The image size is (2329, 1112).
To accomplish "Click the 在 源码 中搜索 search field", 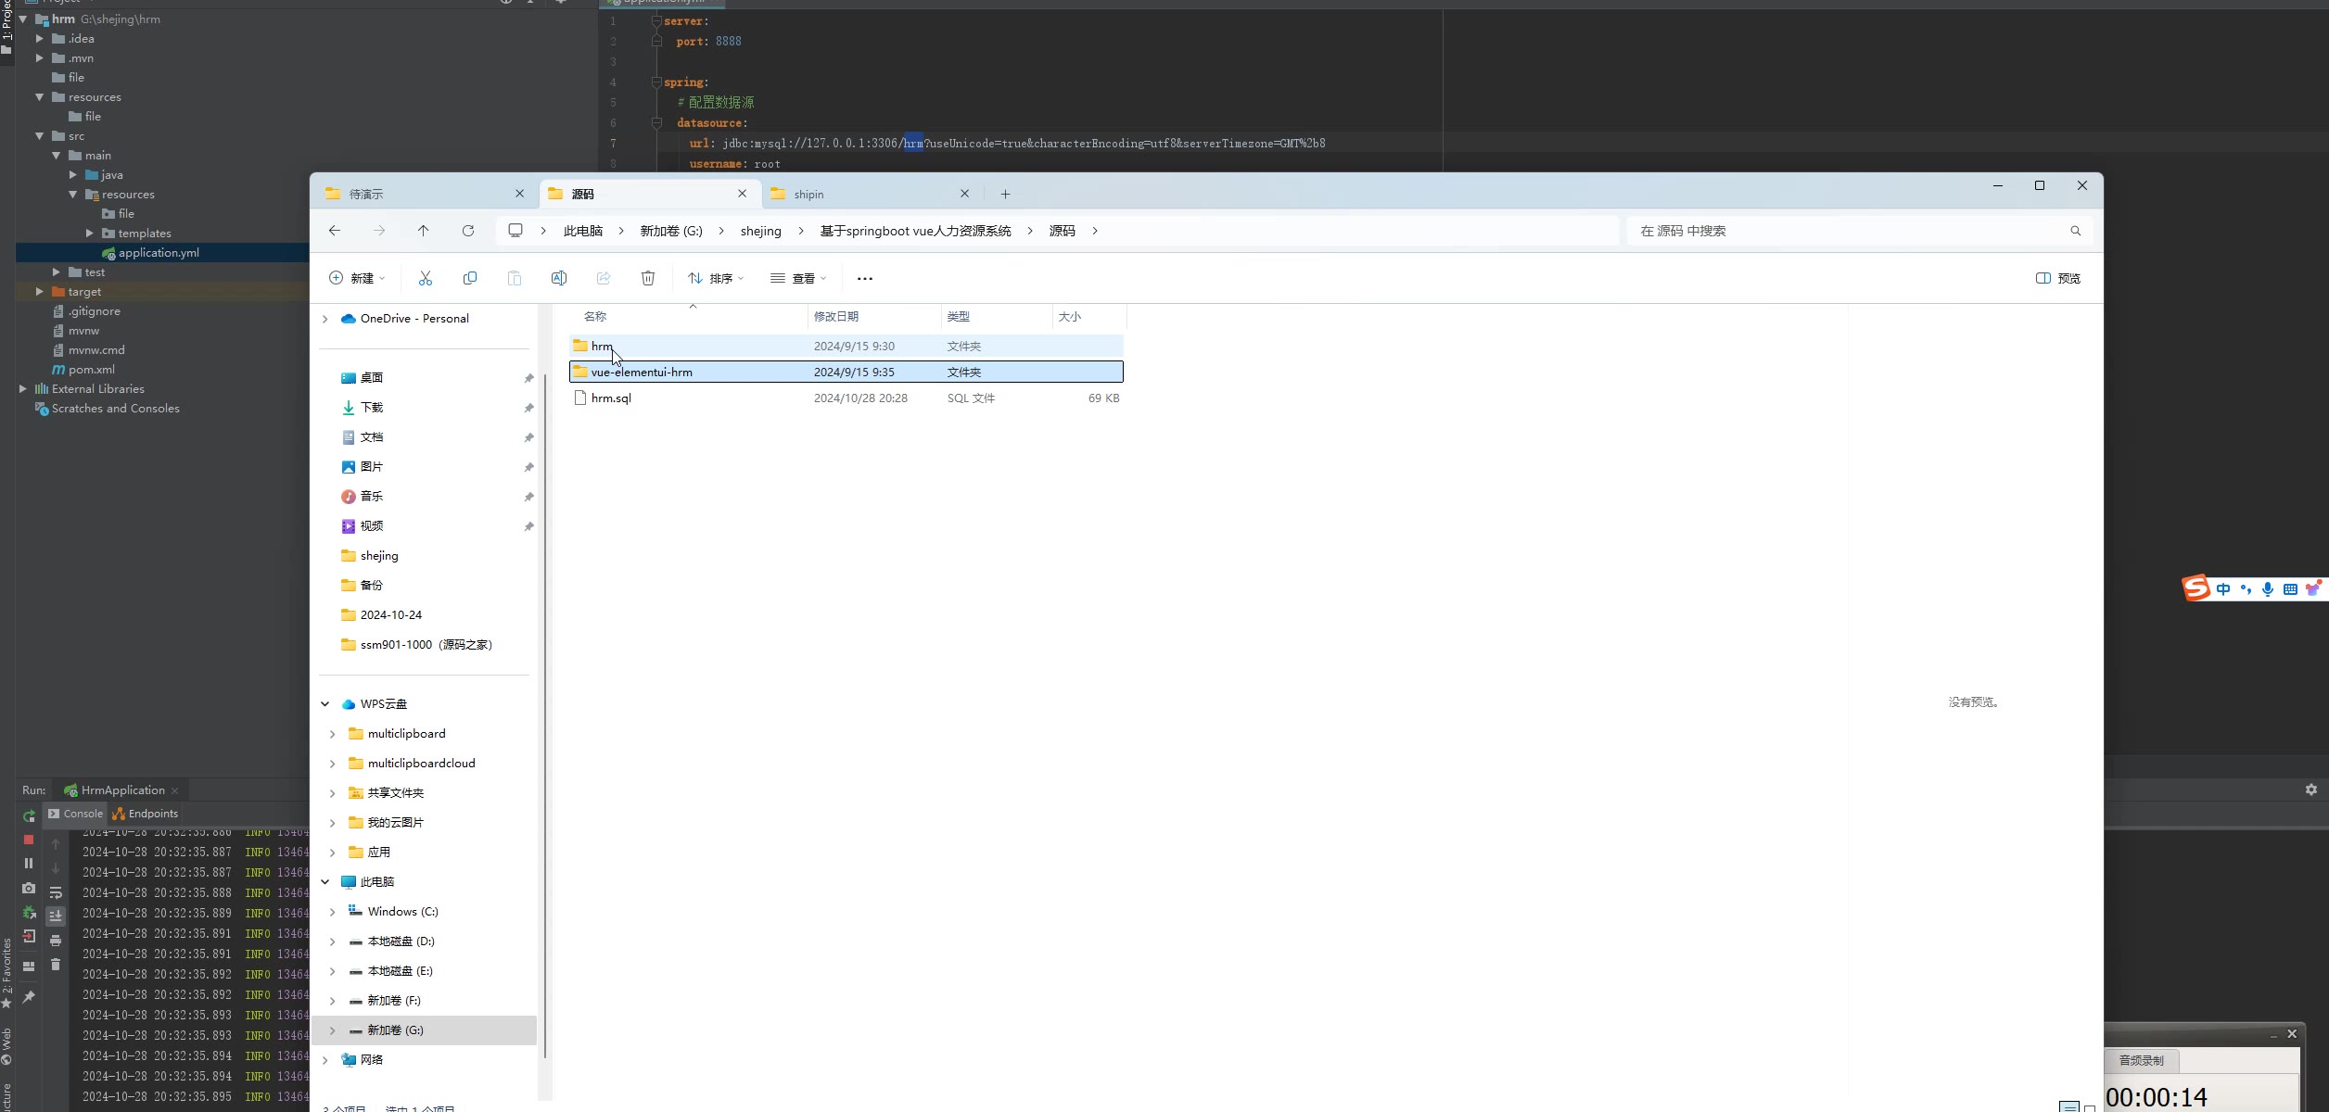I will (1859, 231).
